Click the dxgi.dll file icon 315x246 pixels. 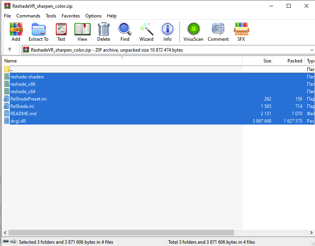(x=7, y=121)
